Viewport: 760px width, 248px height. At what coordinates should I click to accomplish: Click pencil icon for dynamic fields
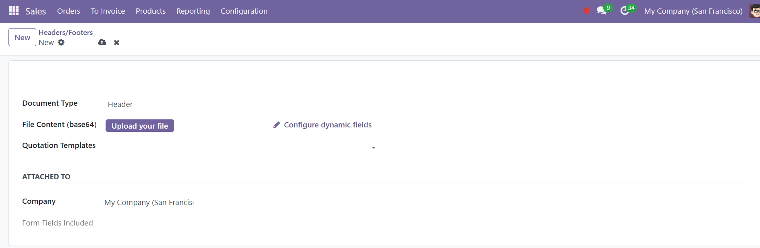tap(276, 125)
